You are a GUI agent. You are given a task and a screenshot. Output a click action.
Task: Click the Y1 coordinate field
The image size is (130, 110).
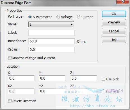(x=52, y=78)
